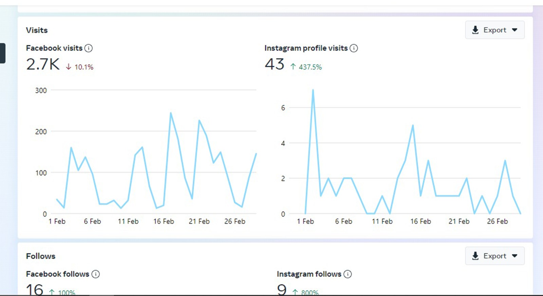Click the Follows section heading
The image size is (543, 296).
40,256
